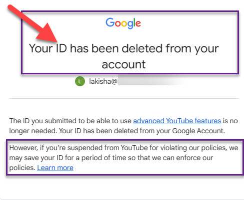This screenshot has height=200, width=244.
Task: Click the heading line "Your ID has been deleted from your"
Action: (x=123, y=48)
